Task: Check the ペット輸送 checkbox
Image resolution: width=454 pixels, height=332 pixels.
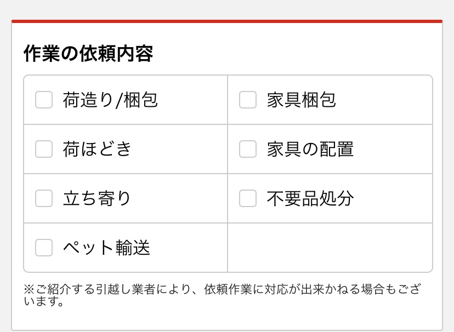Action: click(x=44, y=248)
